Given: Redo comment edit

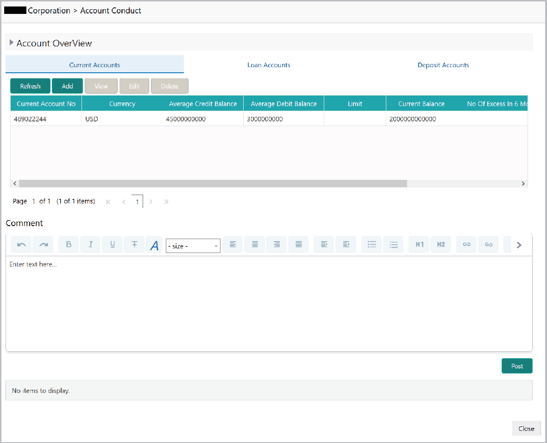Looking at the screenshot, I should pyautogui.click(x=43, y=244).
